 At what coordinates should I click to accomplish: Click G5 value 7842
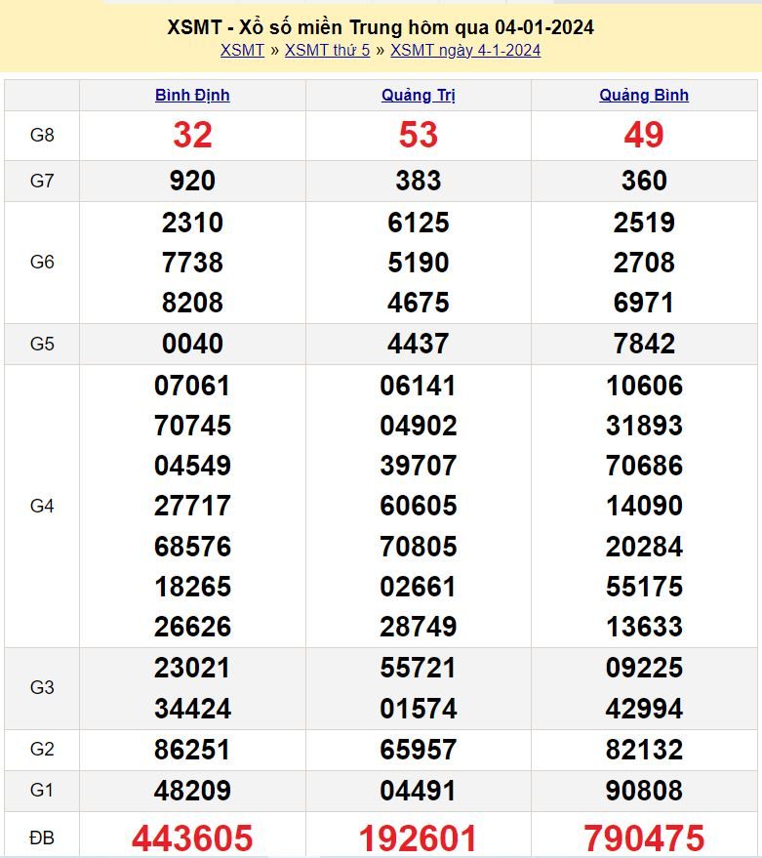[x=644, y=344]
